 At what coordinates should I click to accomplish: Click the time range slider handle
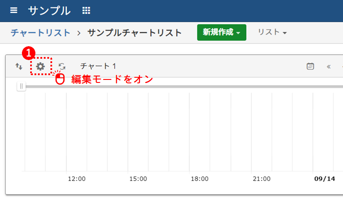[21, 86]
